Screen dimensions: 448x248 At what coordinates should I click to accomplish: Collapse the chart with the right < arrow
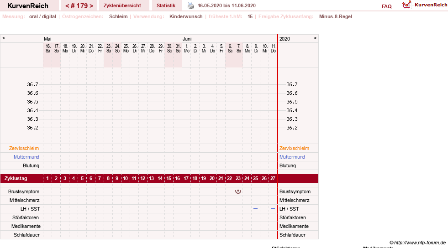click(x=315, y=38)
